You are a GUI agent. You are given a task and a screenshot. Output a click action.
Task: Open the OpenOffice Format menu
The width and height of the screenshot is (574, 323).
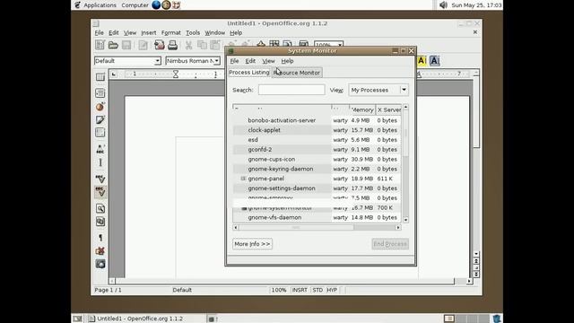point(171,32)
